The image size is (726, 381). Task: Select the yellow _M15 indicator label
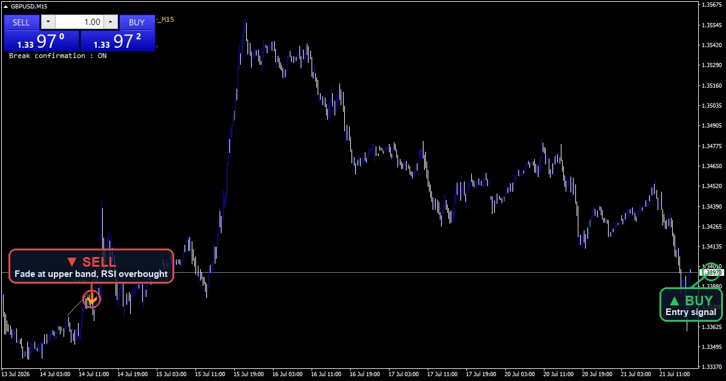tap(165, 20)
